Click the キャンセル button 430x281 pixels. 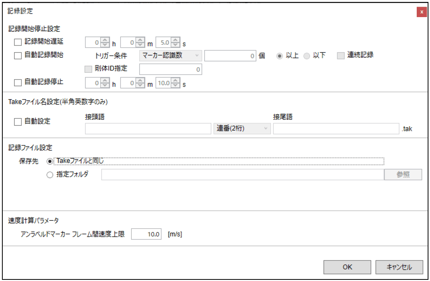(x=399, y=267)
